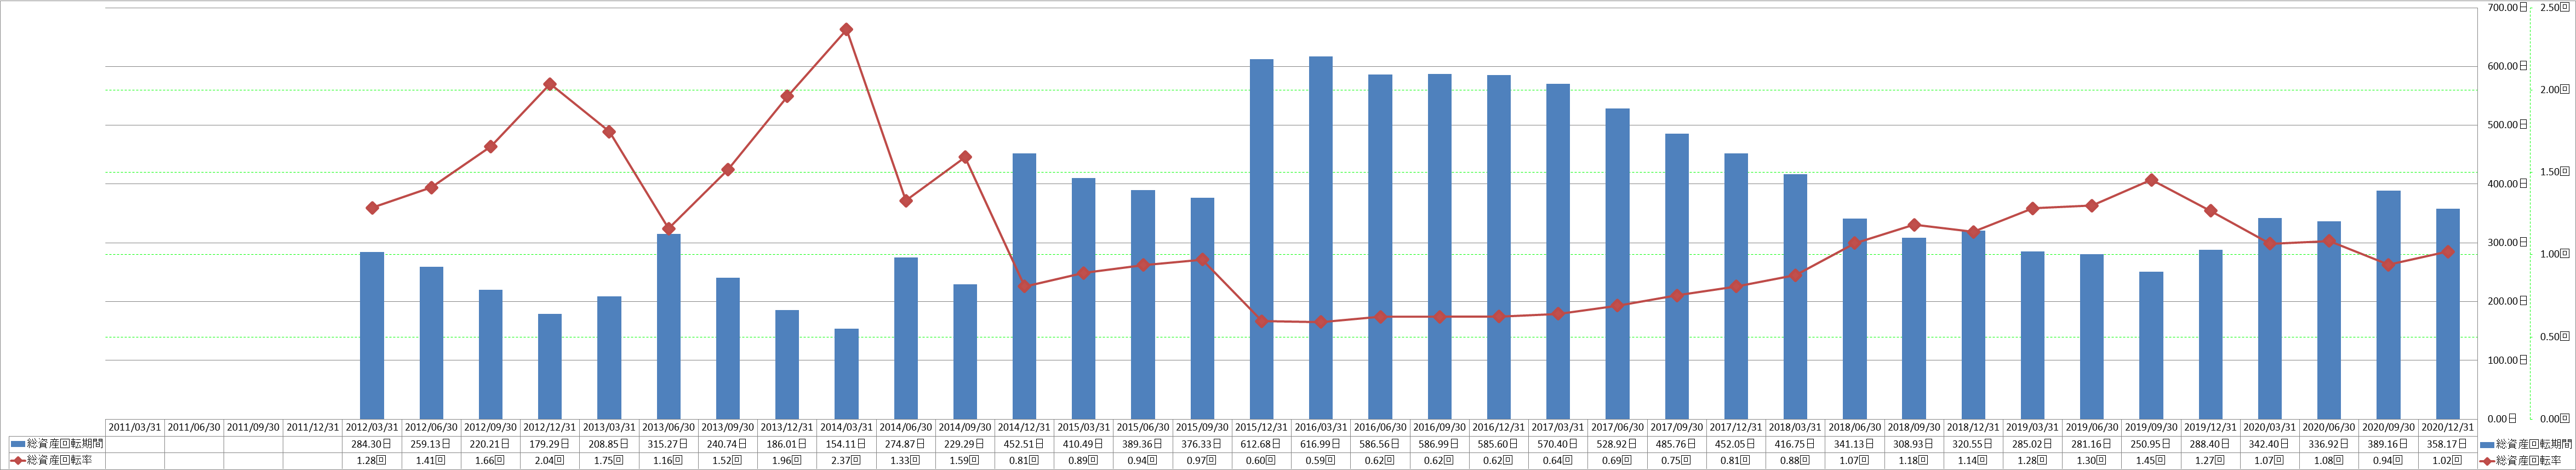This screenshot has width=2576, height=470.
Task: Click the 総資産回転期間 legend entry at right
Action: pyautogui.click(x=2528, y=443)
